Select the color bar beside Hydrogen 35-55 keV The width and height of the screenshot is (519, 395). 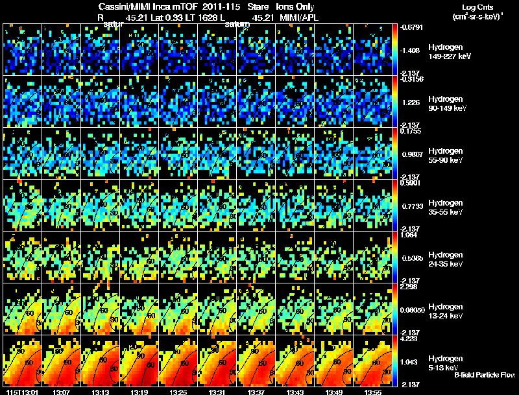[x=394, y=205]
